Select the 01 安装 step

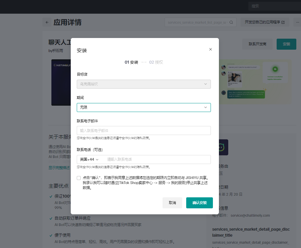pyautogui.click(x=131, y=62)
